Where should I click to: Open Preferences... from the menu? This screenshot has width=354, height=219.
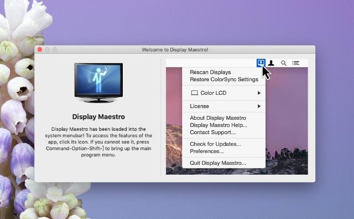pos(223,151)
